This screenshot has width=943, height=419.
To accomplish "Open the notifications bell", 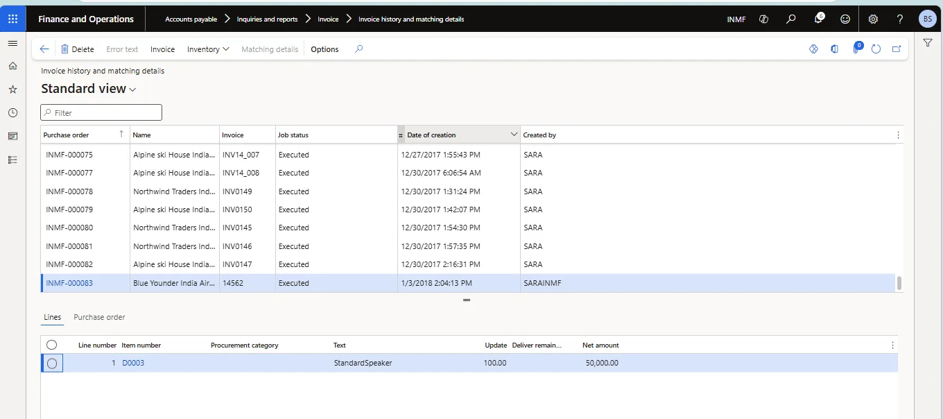I will [x=818, y=19].
